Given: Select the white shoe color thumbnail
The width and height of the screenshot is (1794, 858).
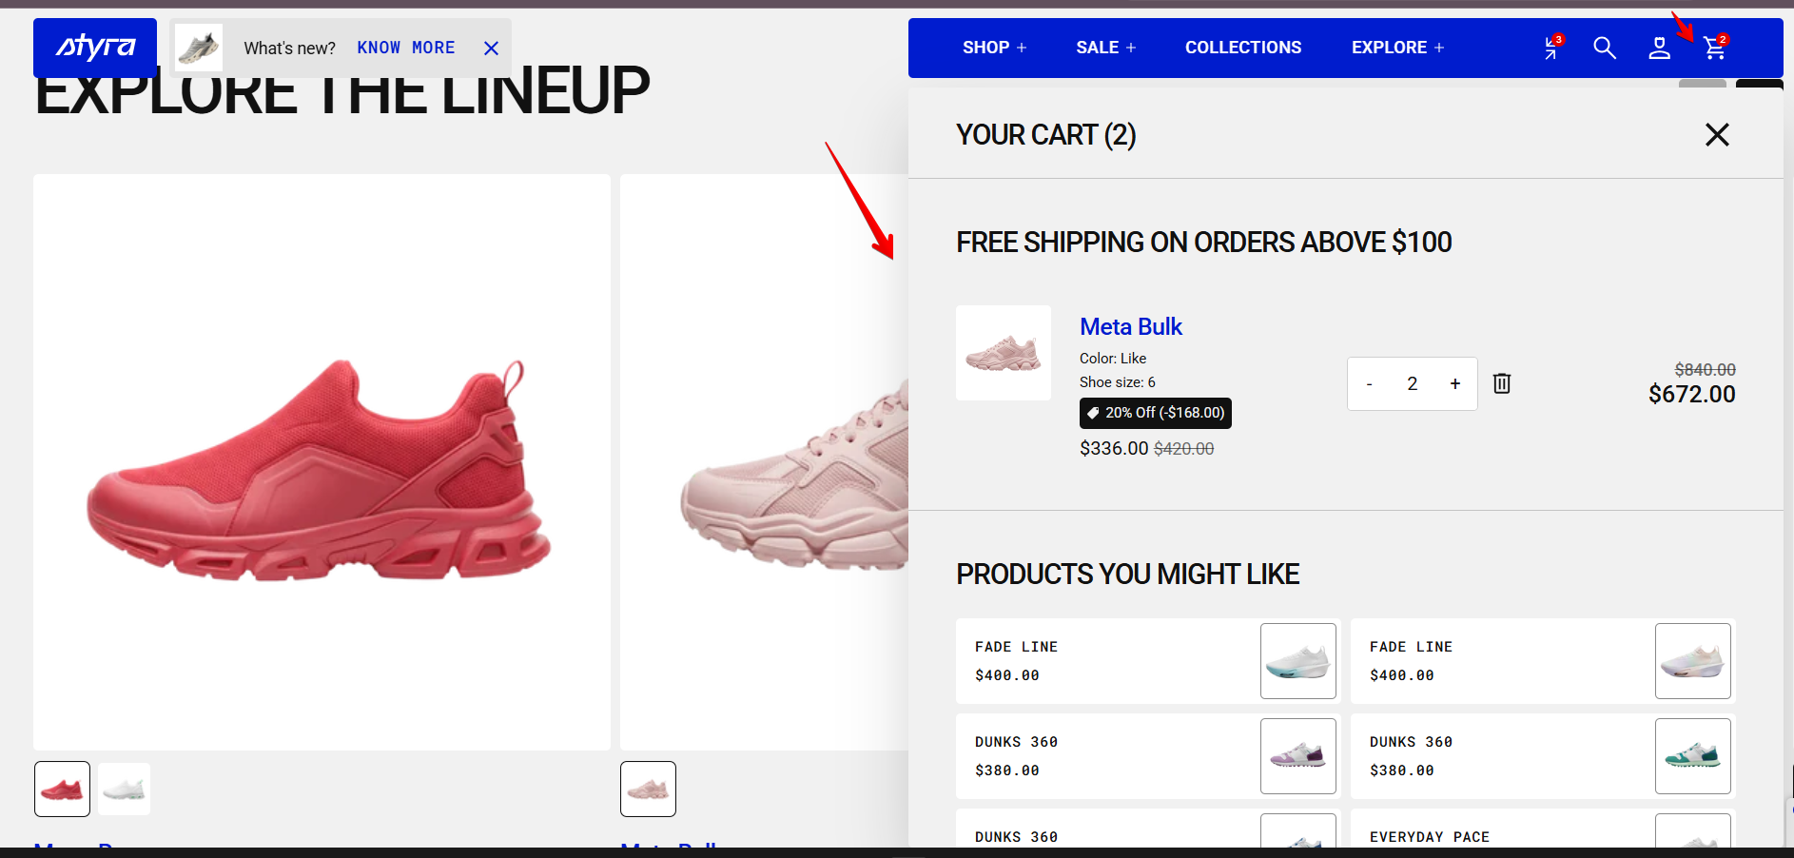Looking at the screenshot, I should [125, 789].
